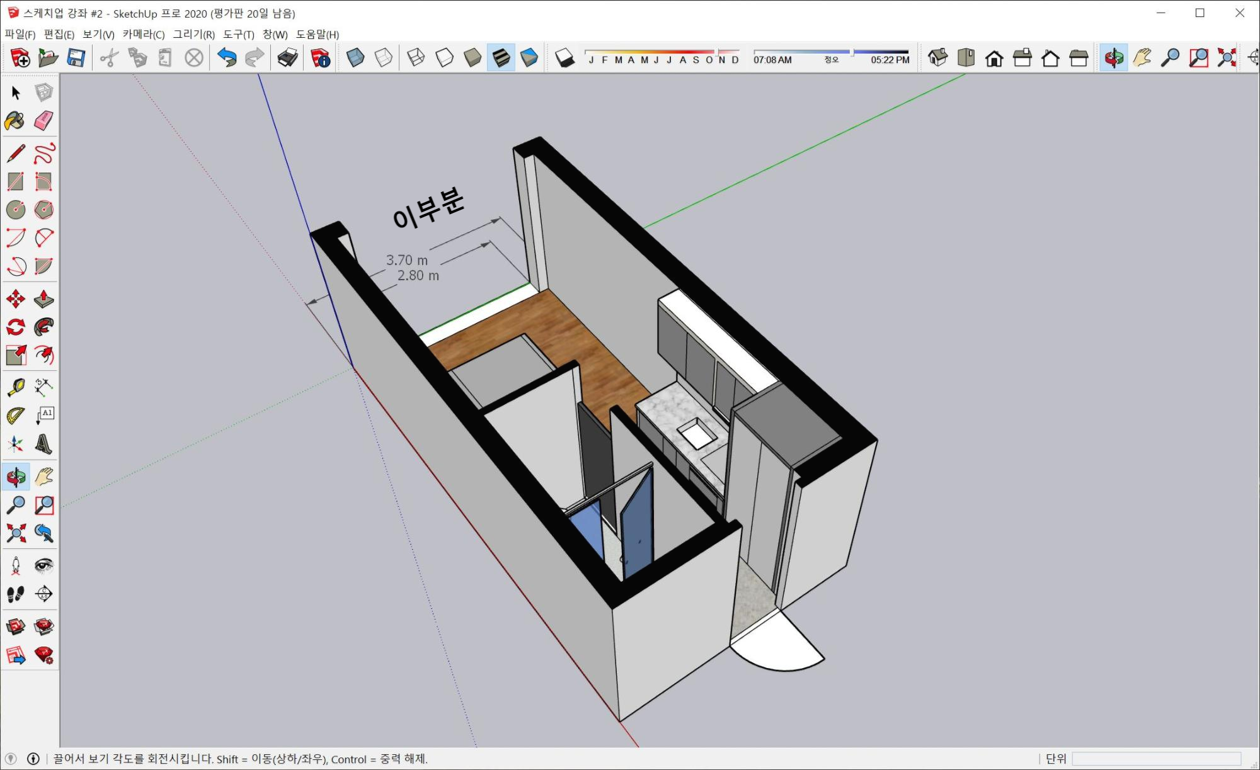The width and height of the screenshot is (1260, 770).
Task: Select the Paint Bucket tool
Action: 15,120
